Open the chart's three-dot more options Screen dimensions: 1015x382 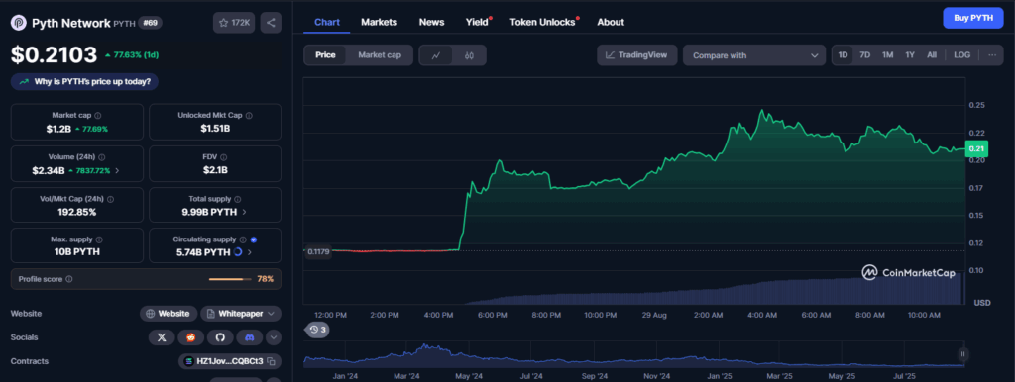pyautogui.click(x=991, y=55)
